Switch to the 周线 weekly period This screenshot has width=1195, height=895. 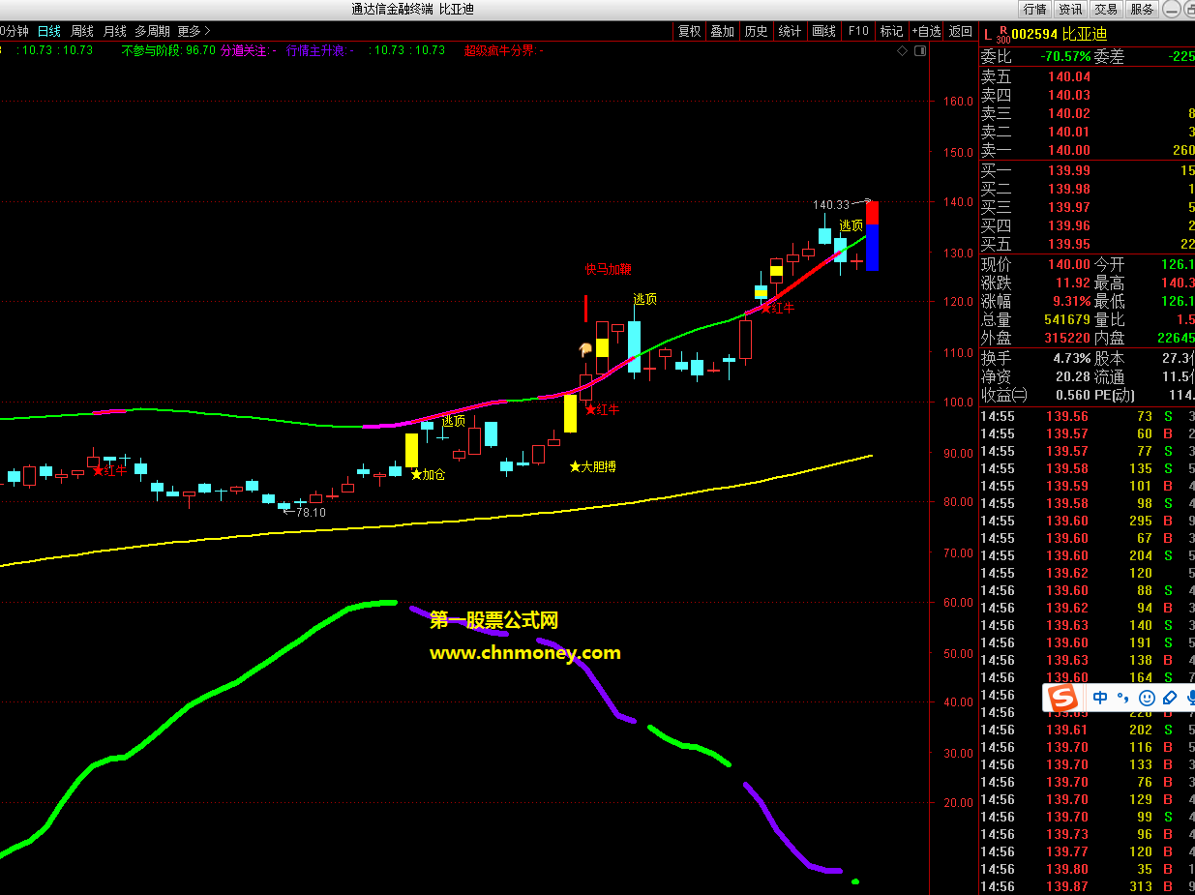coord(81,31)
